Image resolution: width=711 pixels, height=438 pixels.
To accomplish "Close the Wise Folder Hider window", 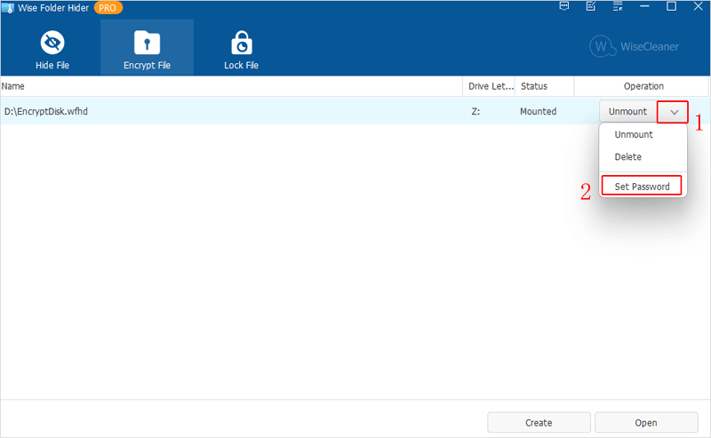I will pyautogui.click(x=699, y=6).
